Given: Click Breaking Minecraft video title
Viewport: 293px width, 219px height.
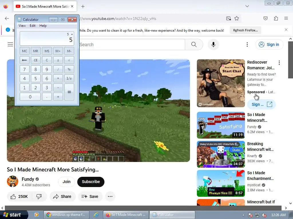Looking at the screenshot, I should point(260,147).
